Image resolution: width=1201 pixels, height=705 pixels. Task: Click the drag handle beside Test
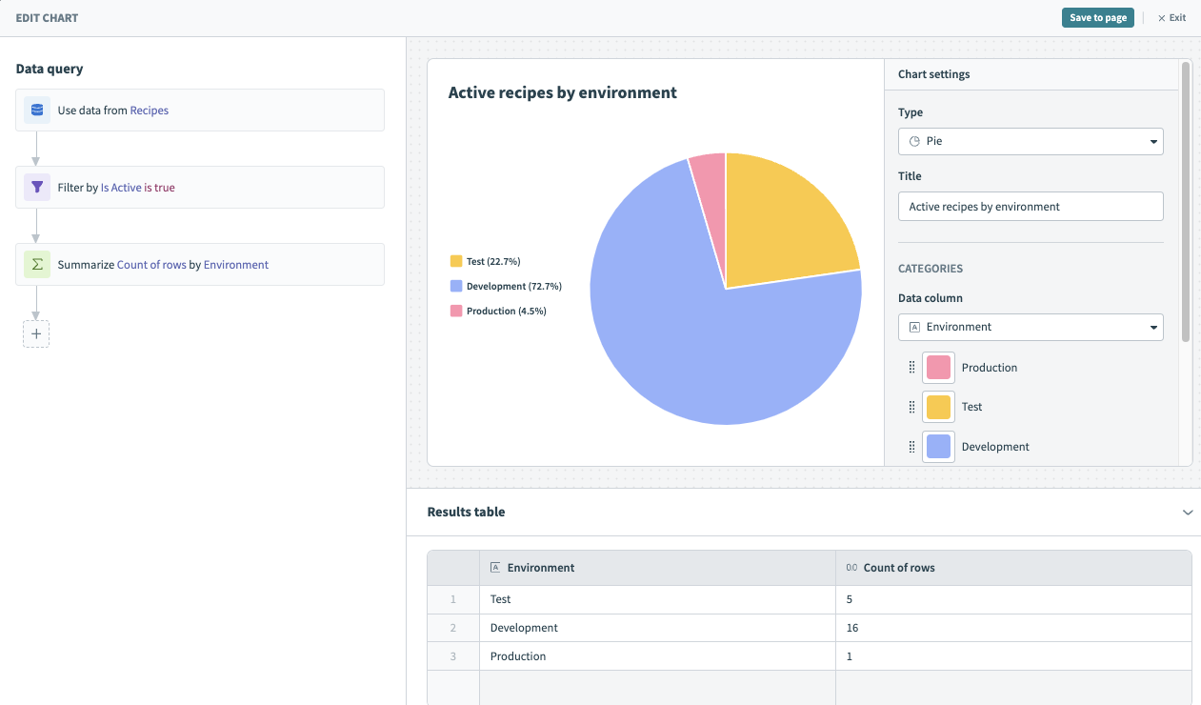click(911, 407)
